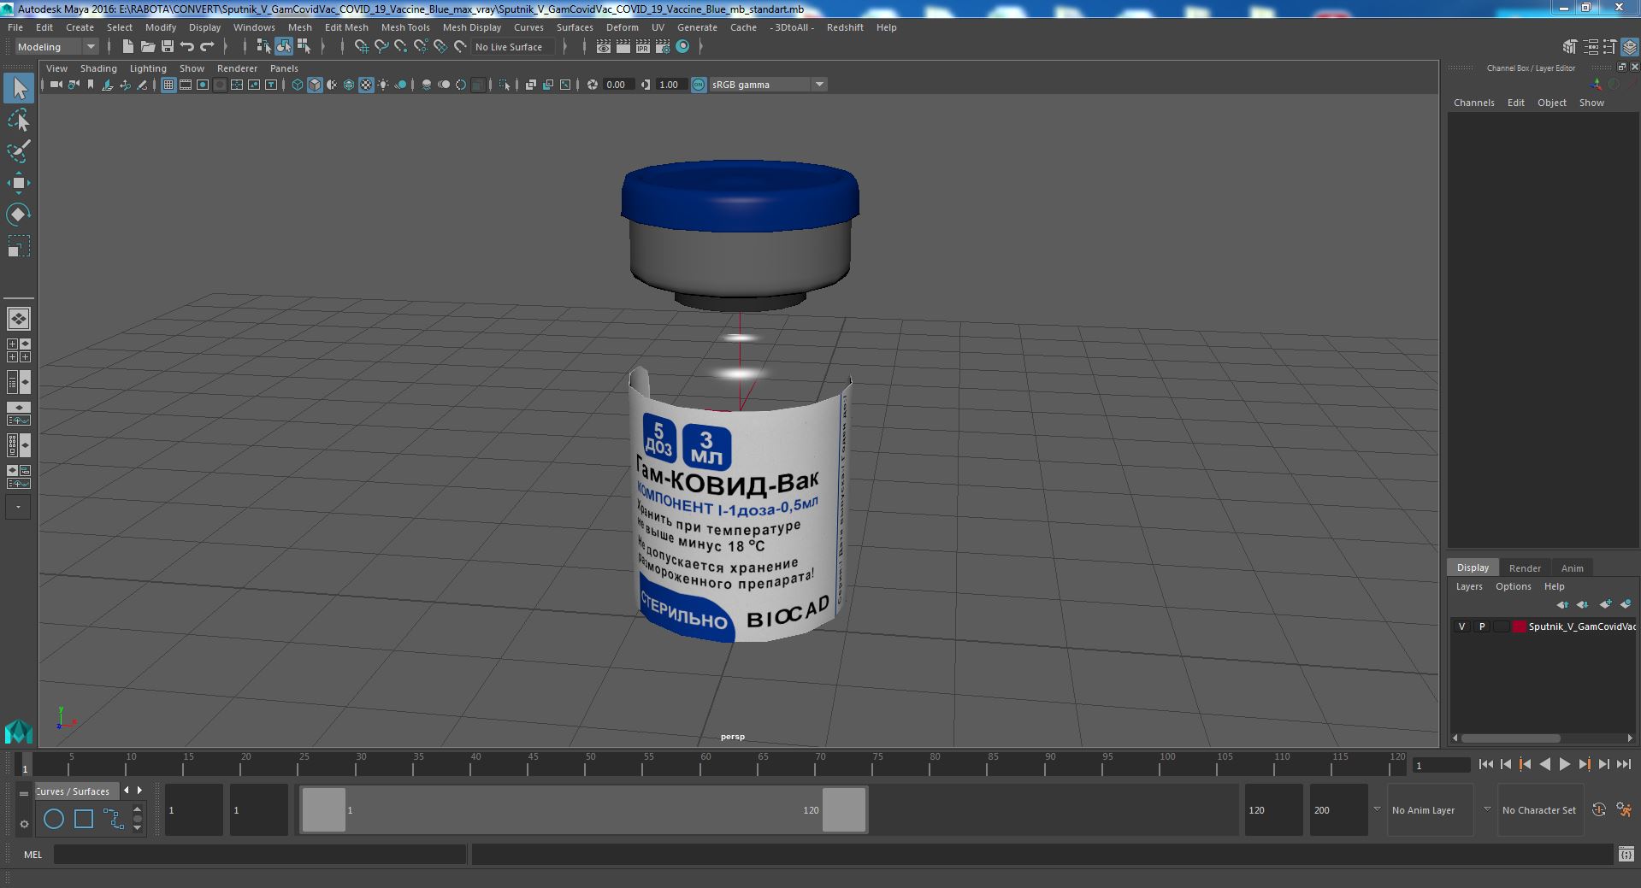Image resolution: width=1641 pixels, height=888 pixels.
Task: Open the Script Editor icon
Action: (1626, 854)
